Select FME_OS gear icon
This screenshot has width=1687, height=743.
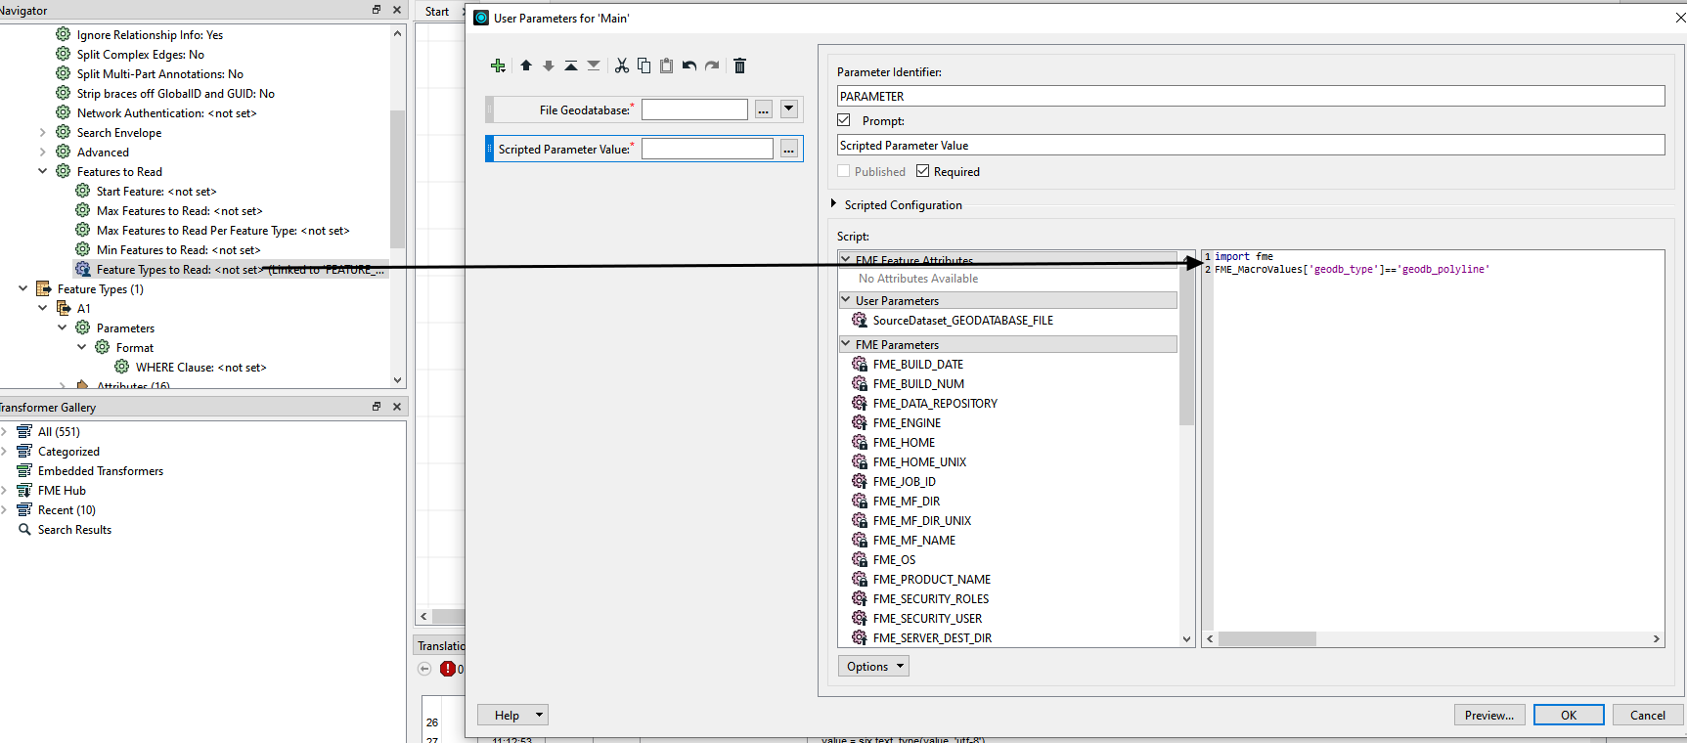(860, 559)
